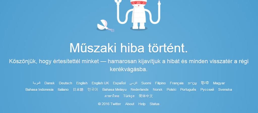This screenshot has width=258, height=113.
Task: Click the Magyar language link
Action: tap(219, 83)
